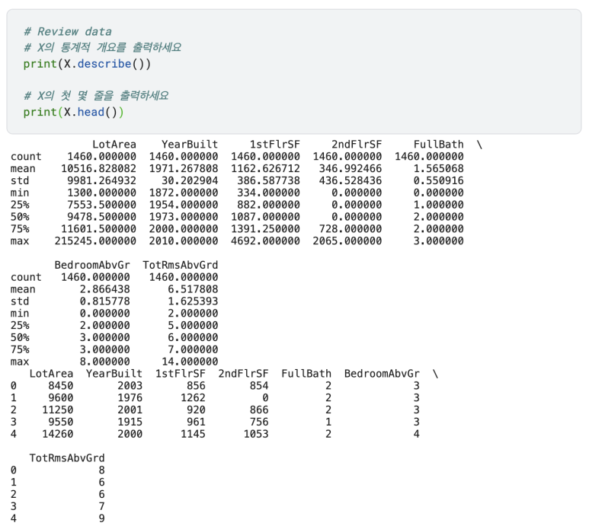
Task: Select the TotRmsAbvGrd std 1.625393
Action: tap(193, 301)
